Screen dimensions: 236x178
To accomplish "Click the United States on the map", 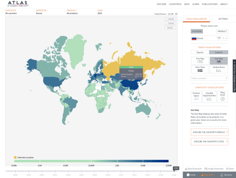I will (x=53, y=82).
